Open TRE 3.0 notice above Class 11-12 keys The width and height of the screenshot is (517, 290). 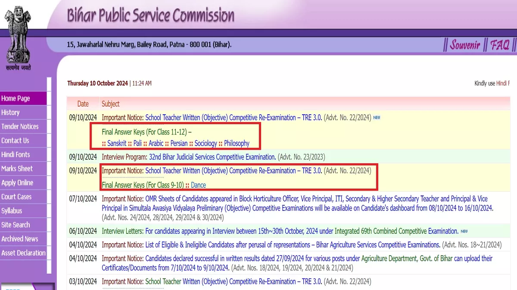[x=234, y=118]
